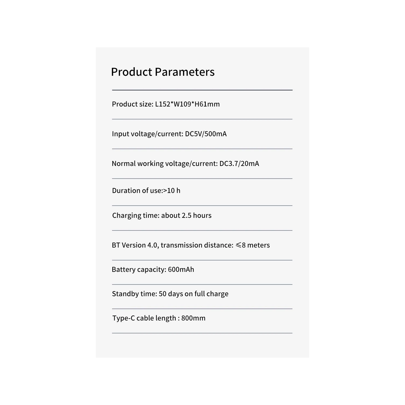Click the "Battery capacity" label
This screenshot has height=405, width=405.
click(139, 270)
